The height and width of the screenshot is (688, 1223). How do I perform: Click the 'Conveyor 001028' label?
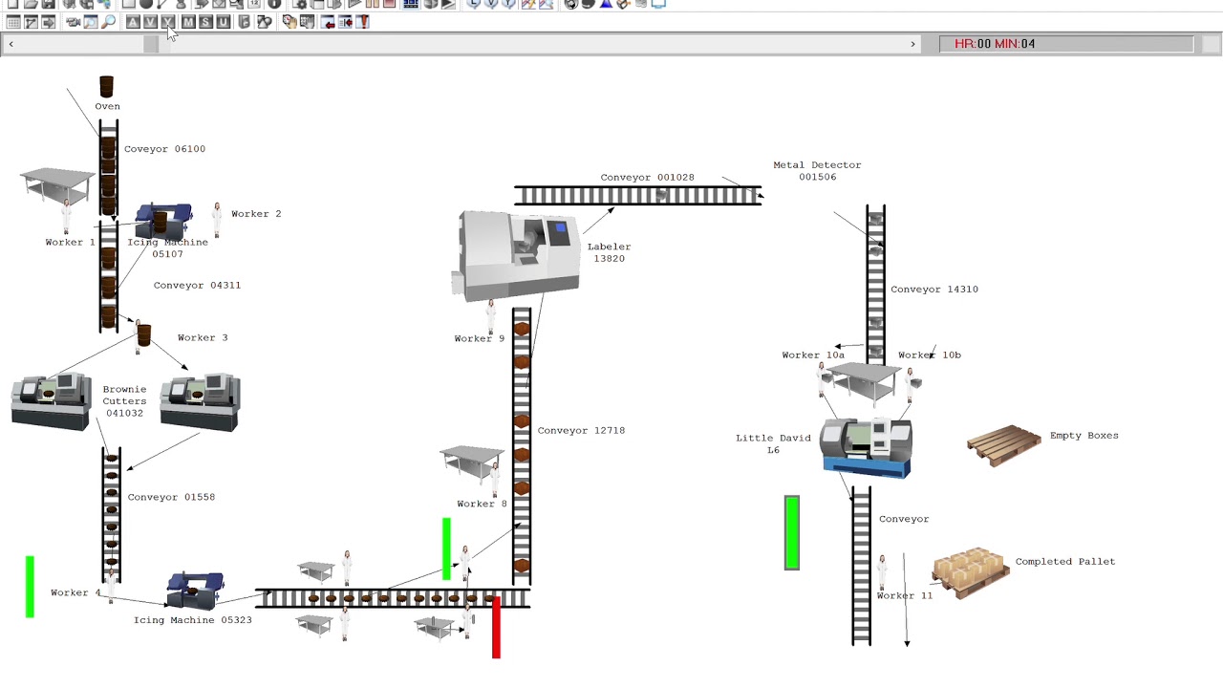click(648, 178)
